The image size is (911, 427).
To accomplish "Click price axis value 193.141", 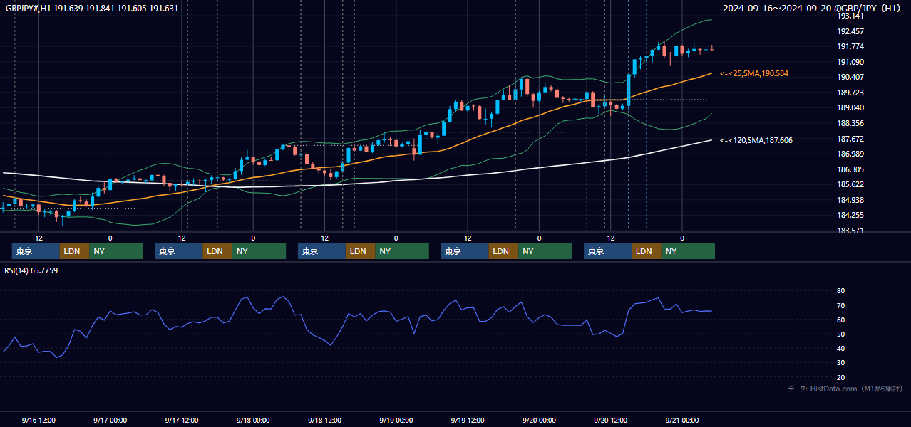I will [x=850, y=16].
